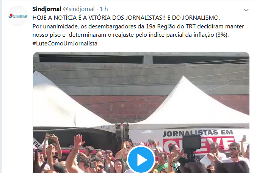The width and height of the screenshot is (254, 173).
Task: Click the raised open hand in the crowd
Action: pyautogui.click(x=79, y=141)
